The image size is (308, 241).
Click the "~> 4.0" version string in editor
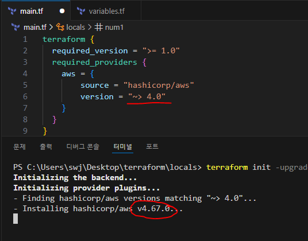pyautogui.click(x=147, y=96)
